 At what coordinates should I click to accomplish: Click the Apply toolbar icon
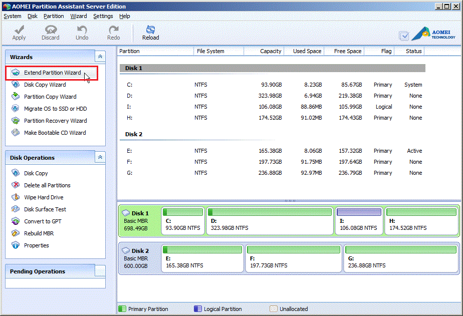coord(19,30)
